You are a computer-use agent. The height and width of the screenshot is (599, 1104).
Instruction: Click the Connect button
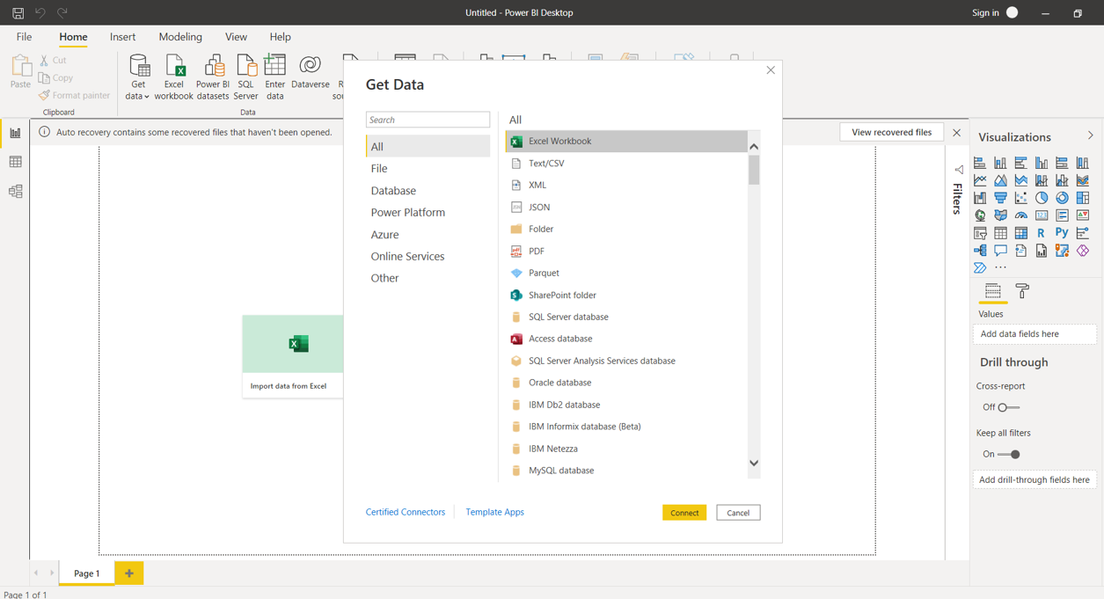[684, 513]
